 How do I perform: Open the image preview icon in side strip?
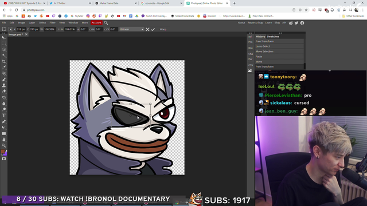tap(250, 70)
